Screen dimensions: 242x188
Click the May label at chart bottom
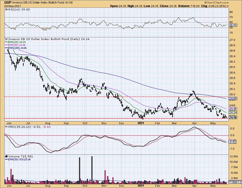(x=213, y=186)
